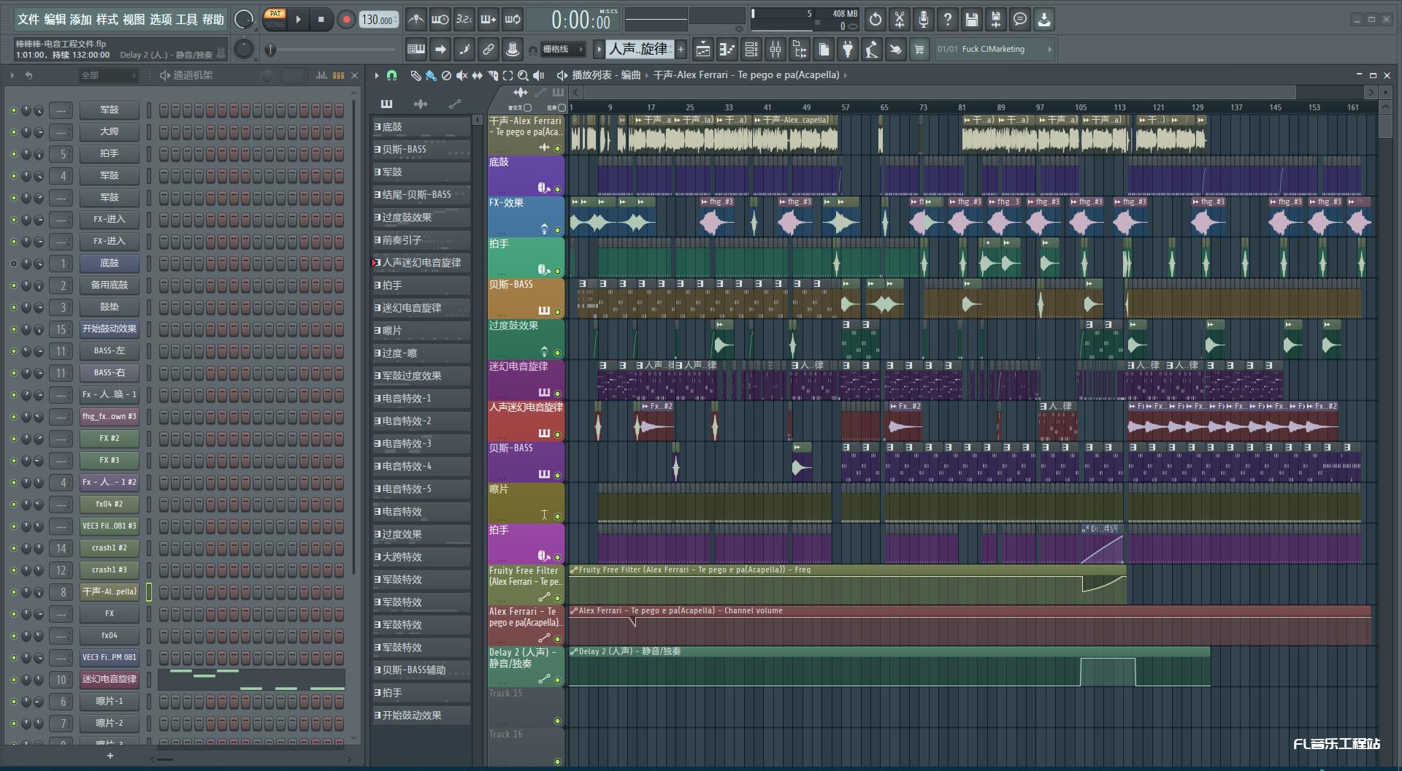Click bar 33 on the playlist timeline

point(728,107)
